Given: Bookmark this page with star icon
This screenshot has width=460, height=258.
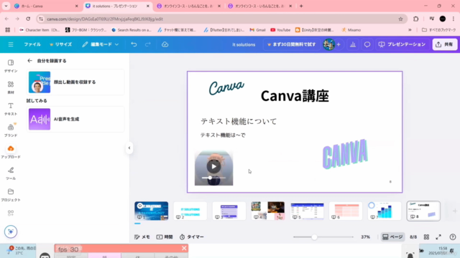Looking at the screenshot, I should pos(401,19).
